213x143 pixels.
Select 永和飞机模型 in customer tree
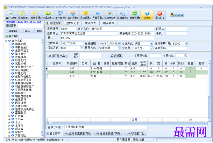point(23,77)
